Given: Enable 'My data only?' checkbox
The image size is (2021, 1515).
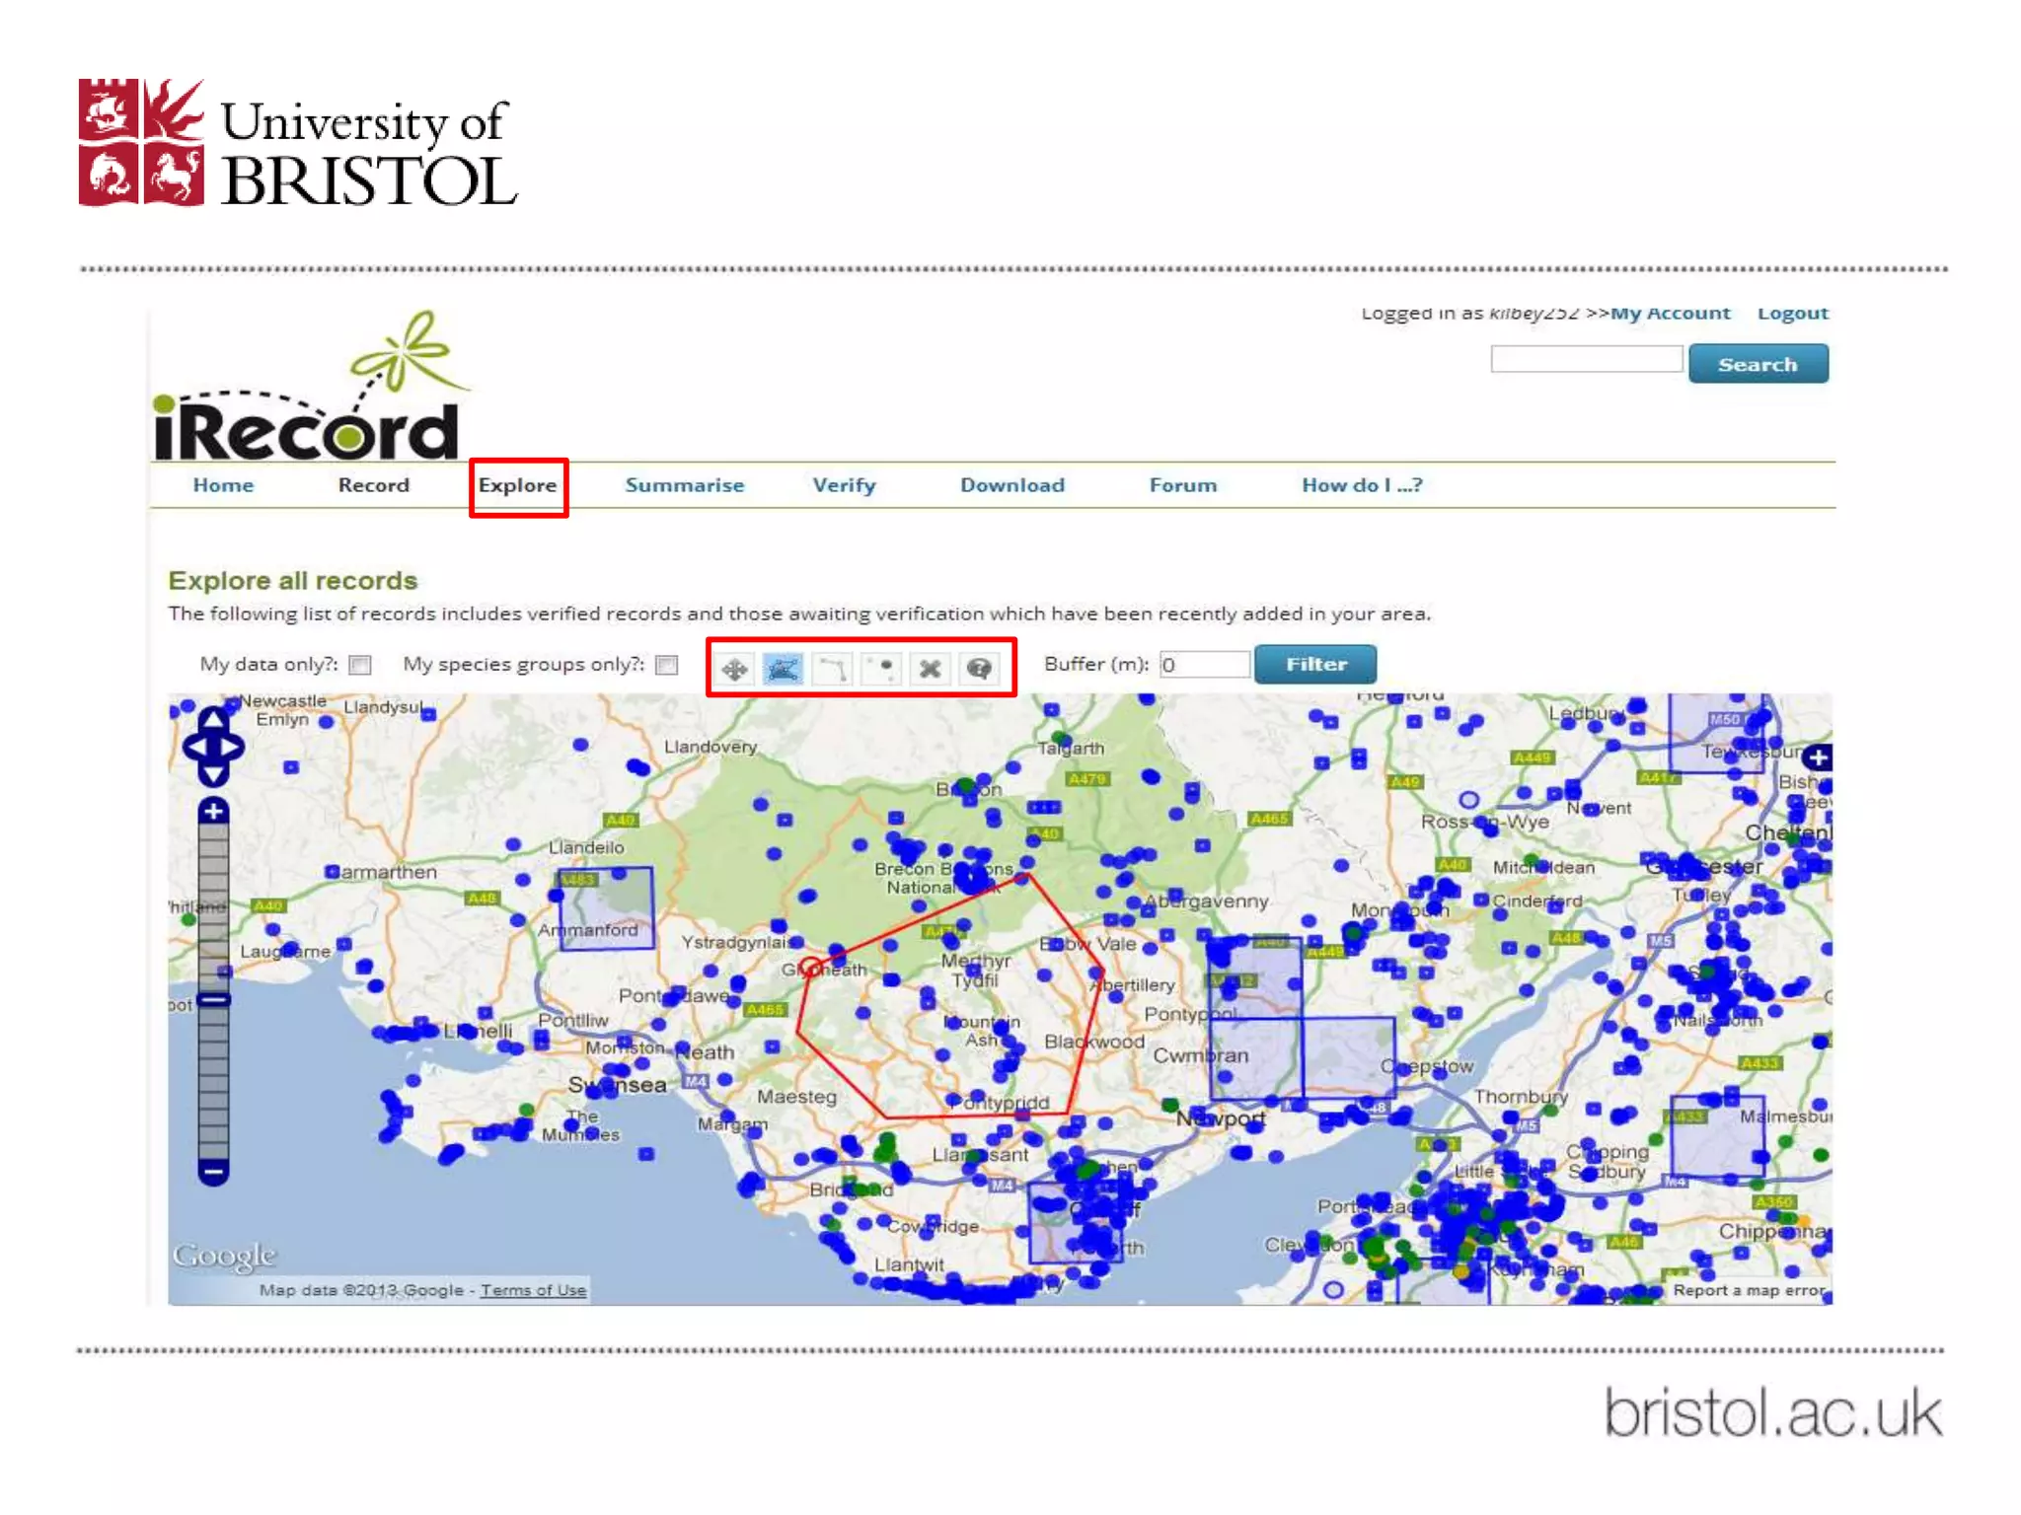Looking at the screenshot, I should 361,665.
